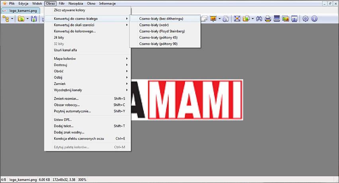The width and height of the screenshot is (339, 183).
Task: Start the slideshow with the projector icon
Action: [213, 19]
